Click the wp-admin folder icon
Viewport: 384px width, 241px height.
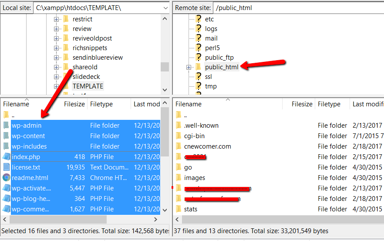(x=7, y=126)
